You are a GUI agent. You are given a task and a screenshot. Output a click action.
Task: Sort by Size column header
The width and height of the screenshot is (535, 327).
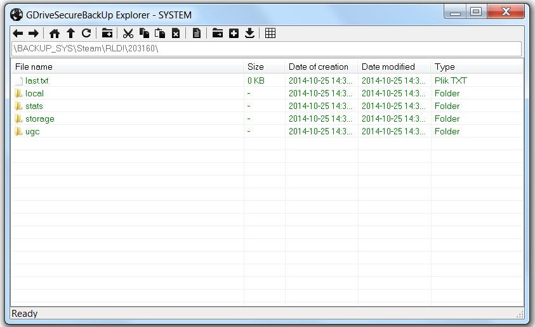pyautogui.click(x=264, y=67)
